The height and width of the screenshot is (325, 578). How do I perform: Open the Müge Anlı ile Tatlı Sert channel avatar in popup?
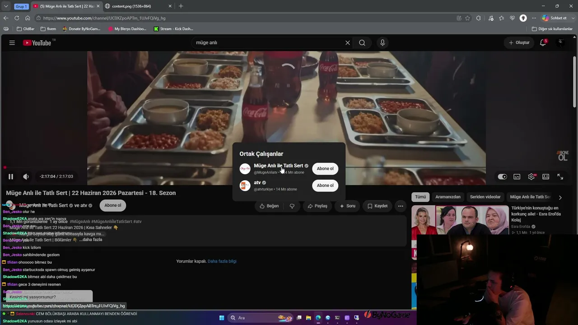point(245,169)
